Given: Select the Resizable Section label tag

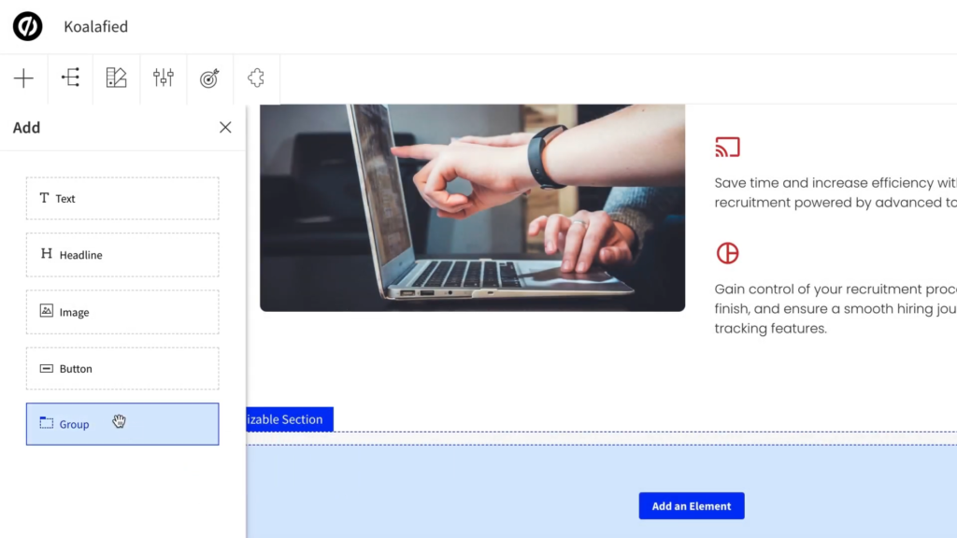Looking at the screenshot, I should (x=290, y=419).
